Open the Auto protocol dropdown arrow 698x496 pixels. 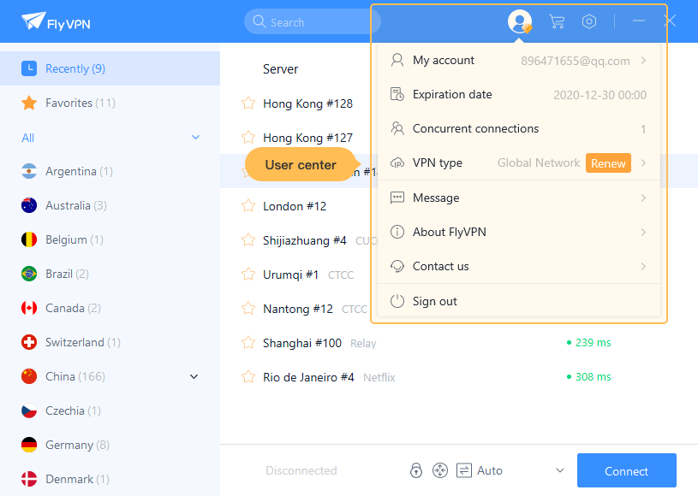click(x=560, y=470)
